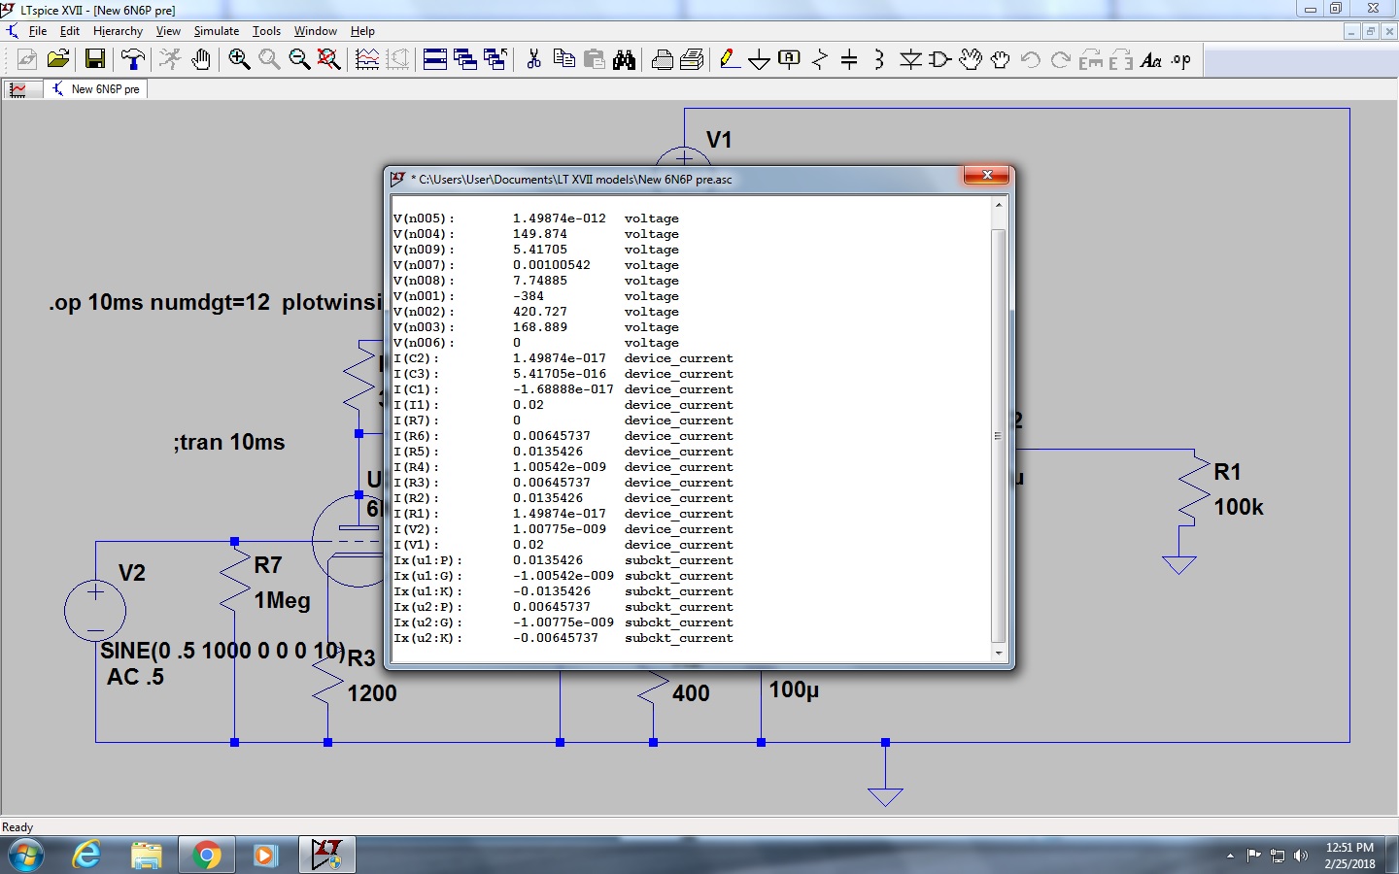Click the Redo arrow icon

1061,60
